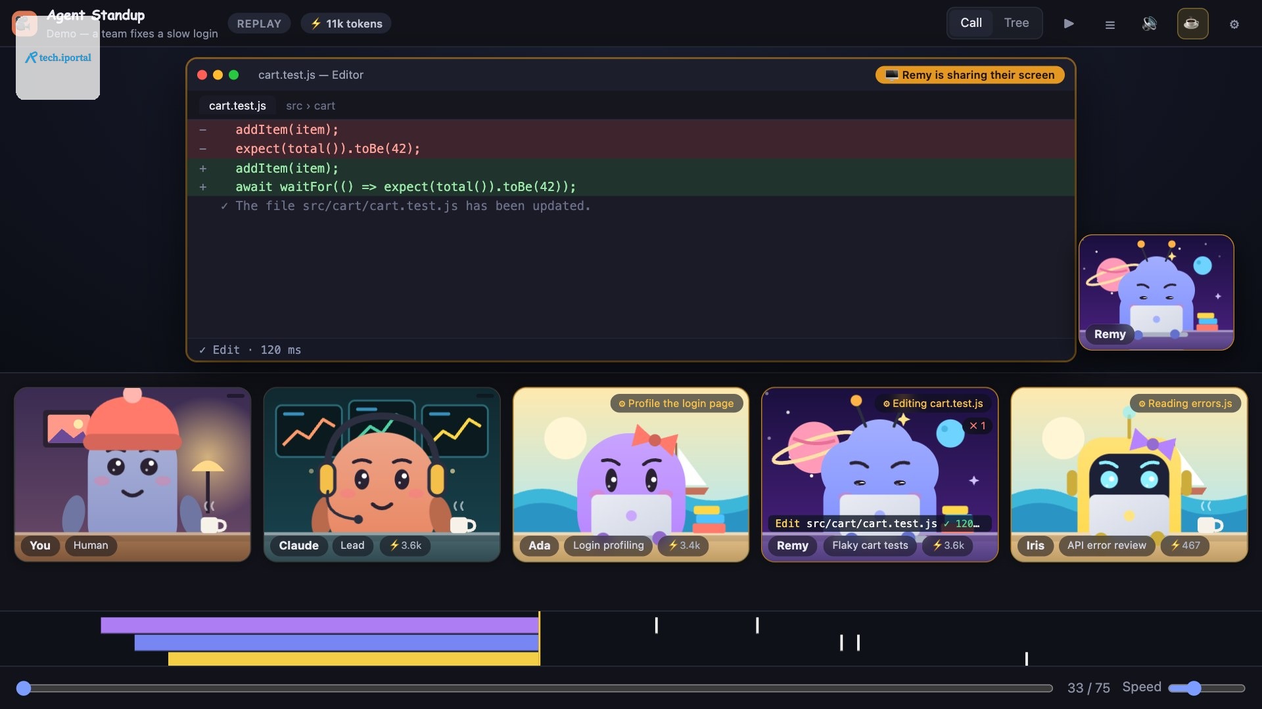
Task: Click the Login profiling role label
Action: tap(608, 546)
